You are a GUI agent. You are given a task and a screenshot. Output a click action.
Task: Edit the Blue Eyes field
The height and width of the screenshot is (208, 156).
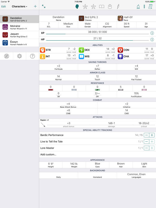pos(97,165)
